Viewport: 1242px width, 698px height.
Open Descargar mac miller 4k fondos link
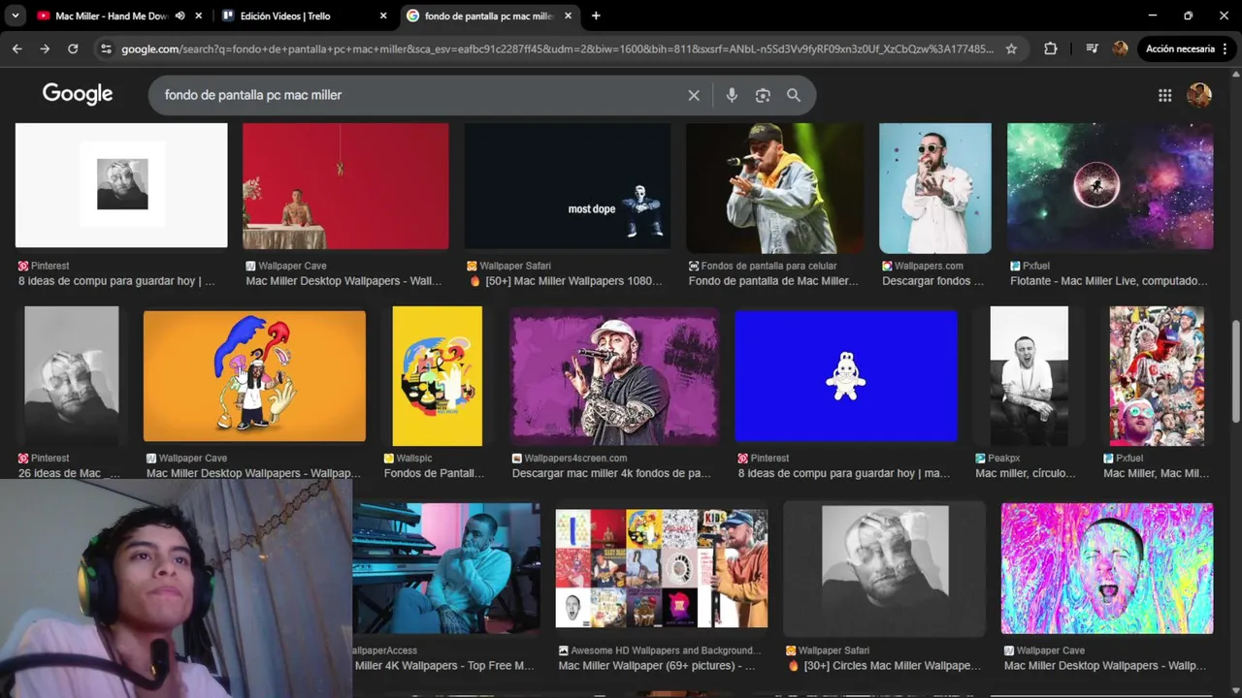(611, 473)
